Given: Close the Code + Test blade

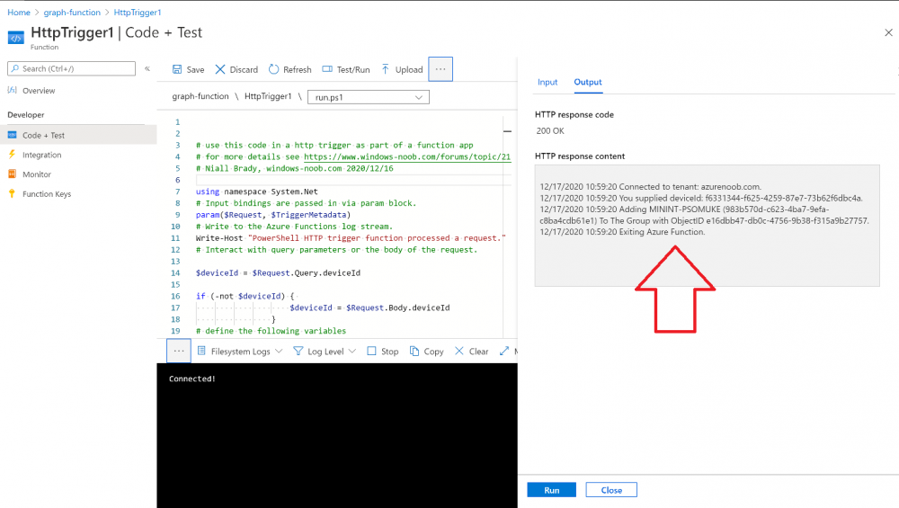Looking at the screenshot, I should tap(888, 32).
